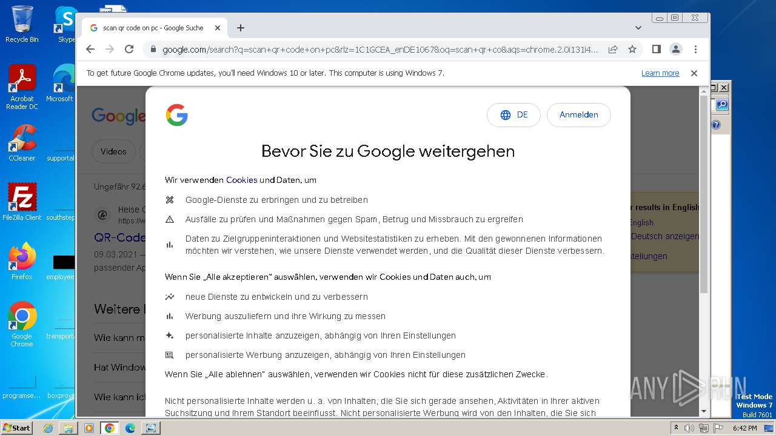Launch CCleaner desktop shortcut
This screenshot has width=776, height=436.
click(22, 143)
